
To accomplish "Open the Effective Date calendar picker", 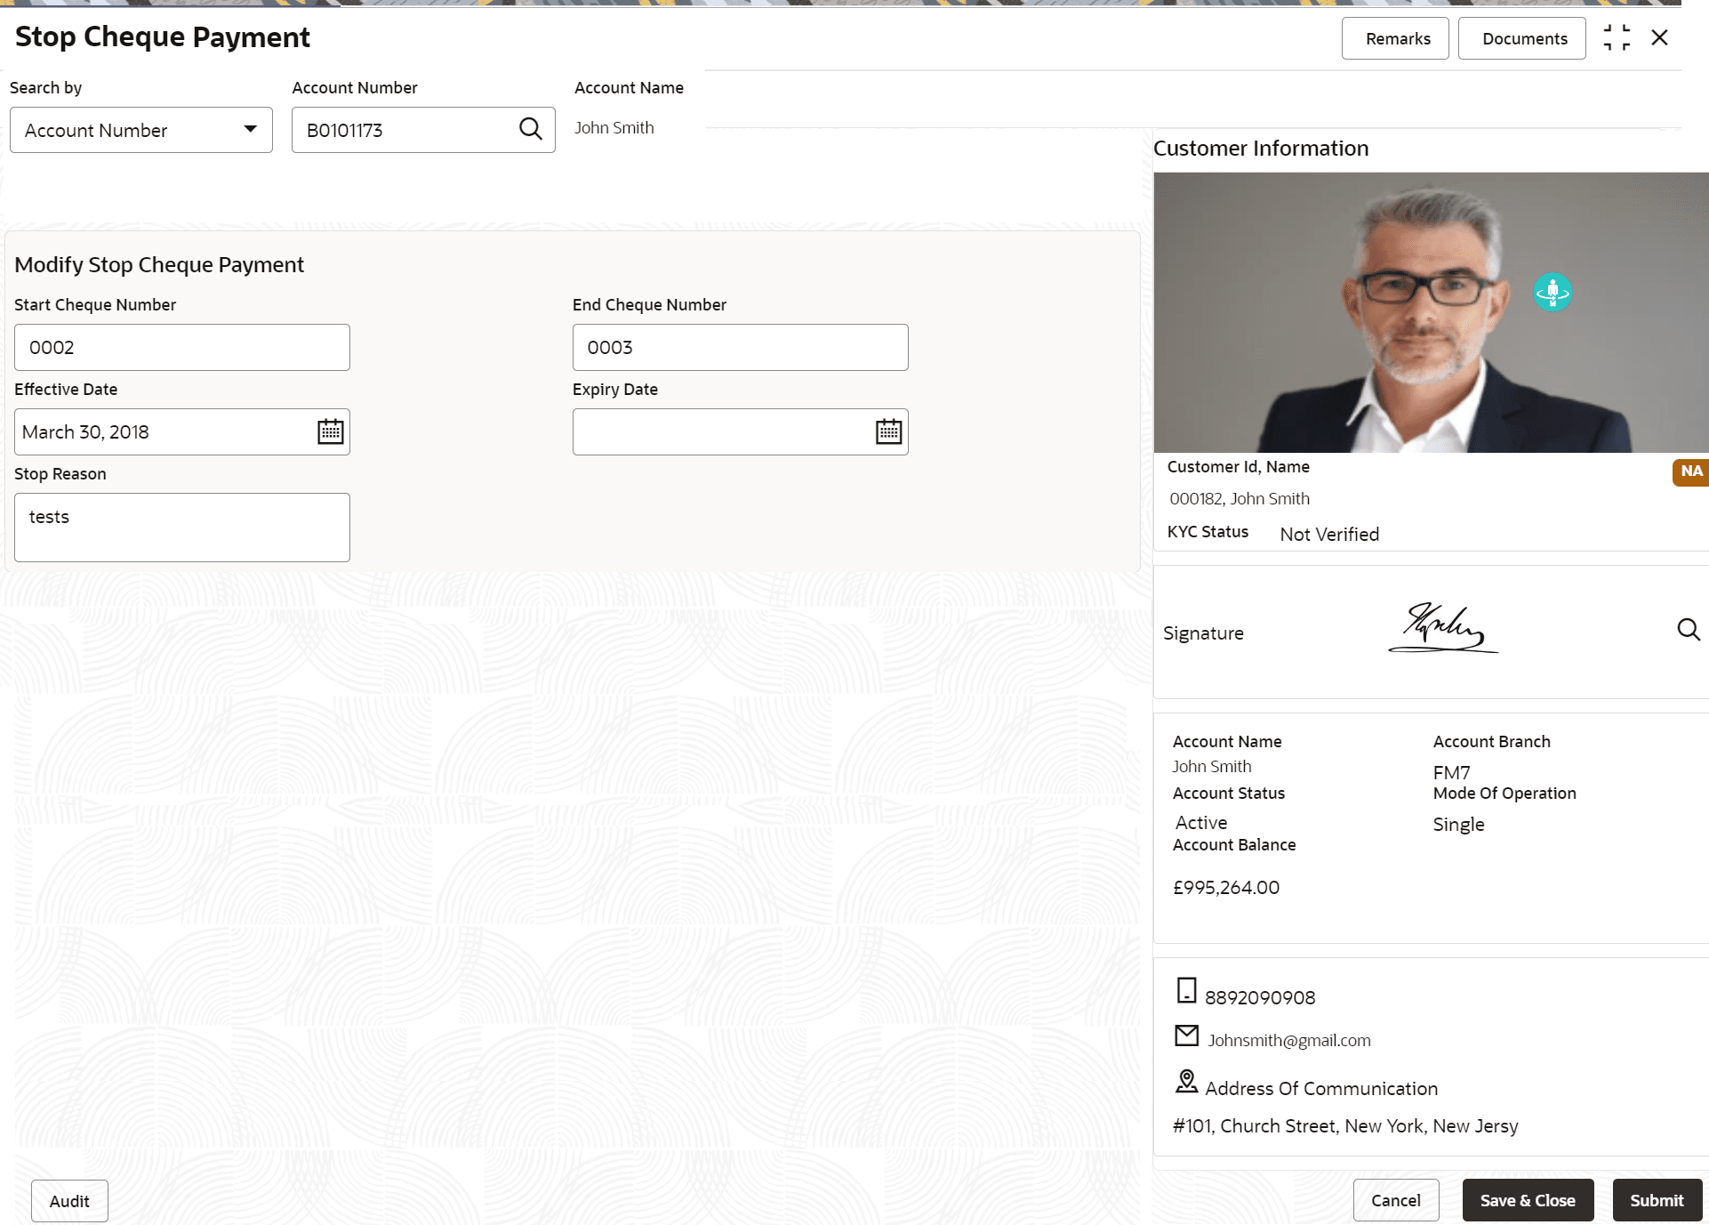I will pyautogui.click(x=330, y=431).
